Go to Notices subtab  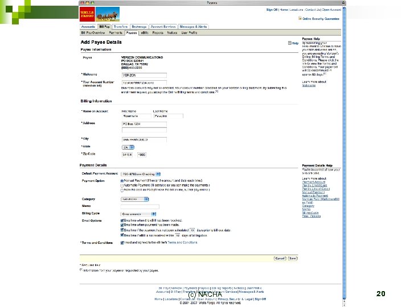(172, 33)
